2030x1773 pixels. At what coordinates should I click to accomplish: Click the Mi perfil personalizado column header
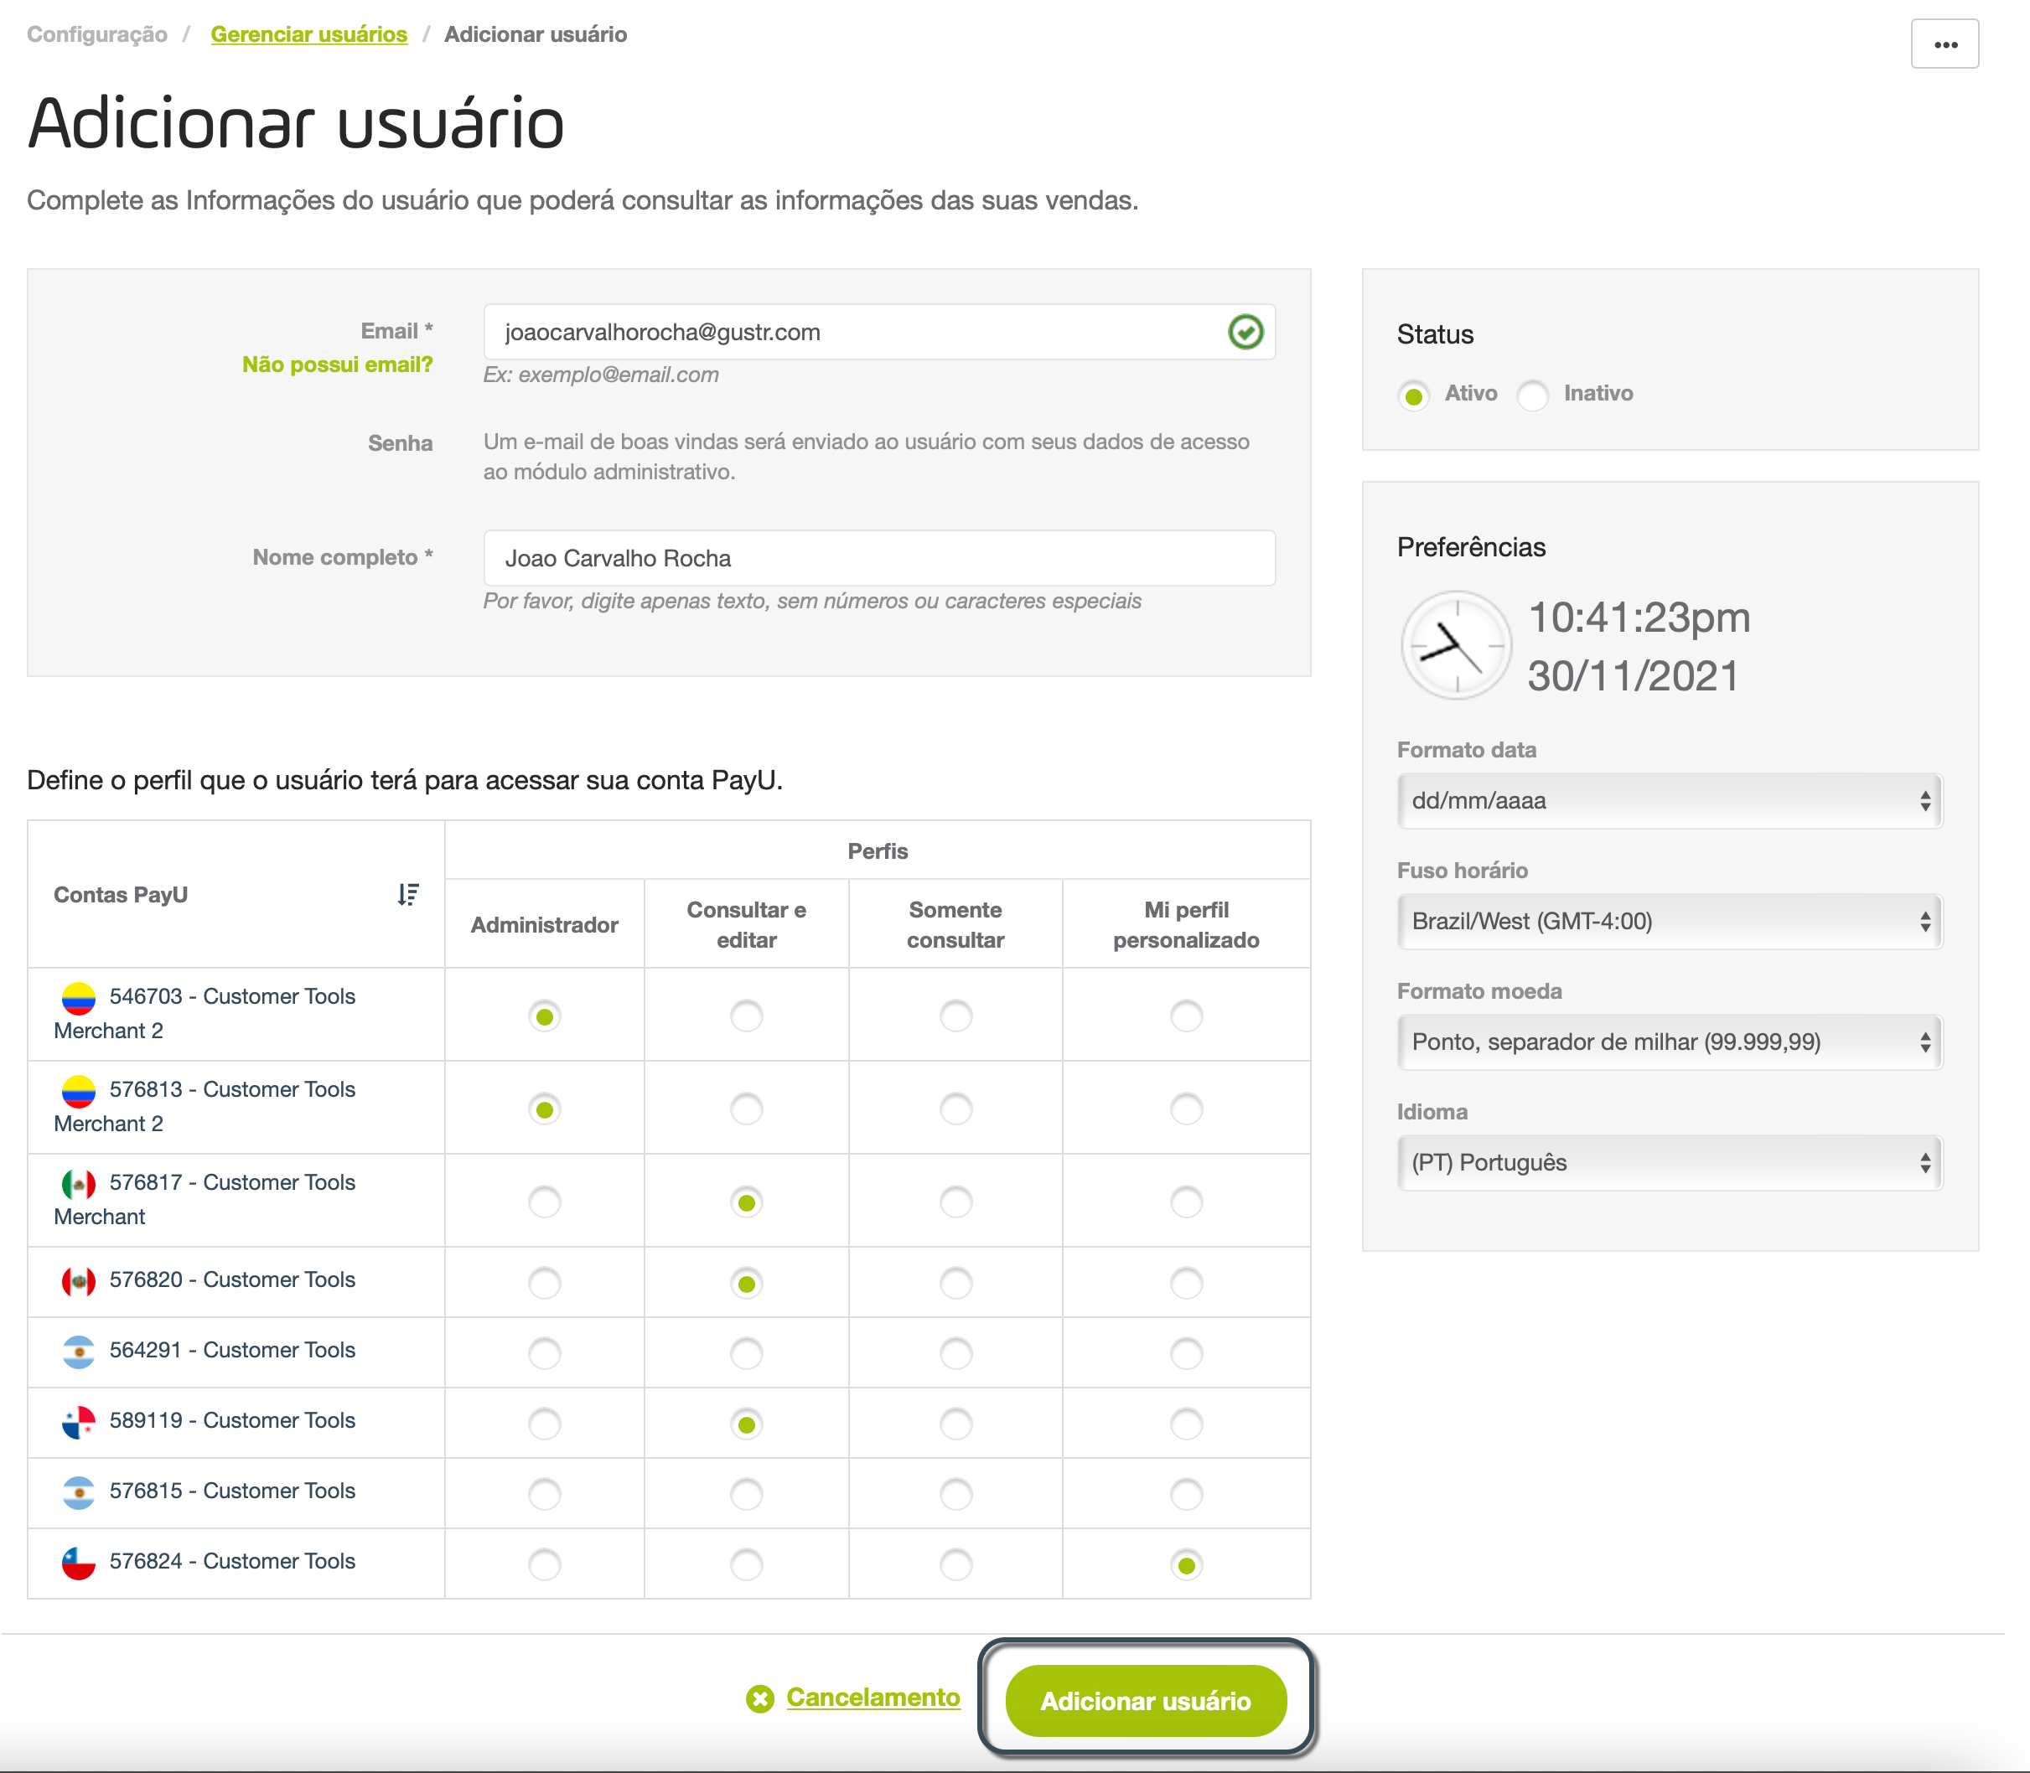1186,925
